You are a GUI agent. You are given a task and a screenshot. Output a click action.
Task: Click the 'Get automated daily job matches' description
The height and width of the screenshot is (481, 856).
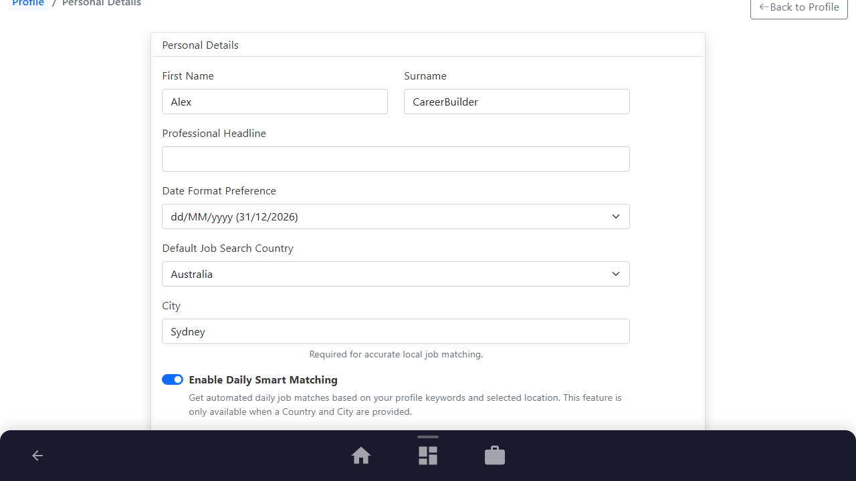(x=405, y=405)
